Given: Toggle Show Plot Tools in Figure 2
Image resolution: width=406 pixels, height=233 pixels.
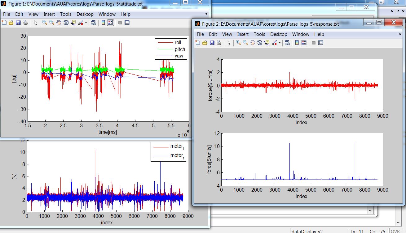Looking at the screenshot, I should pyautogui.click(x=321, y=43).
